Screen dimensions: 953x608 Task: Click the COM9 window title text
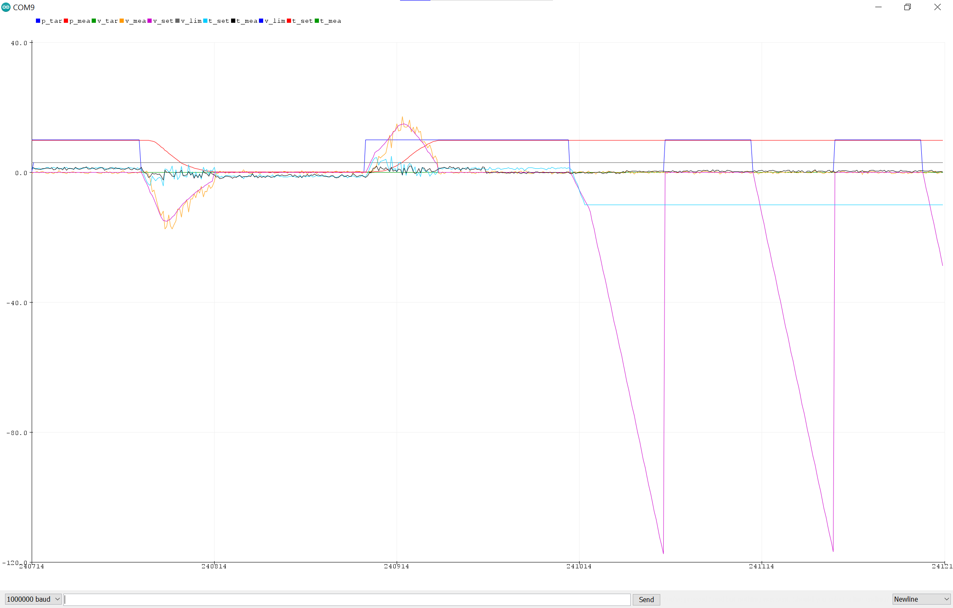click(24, 7)
